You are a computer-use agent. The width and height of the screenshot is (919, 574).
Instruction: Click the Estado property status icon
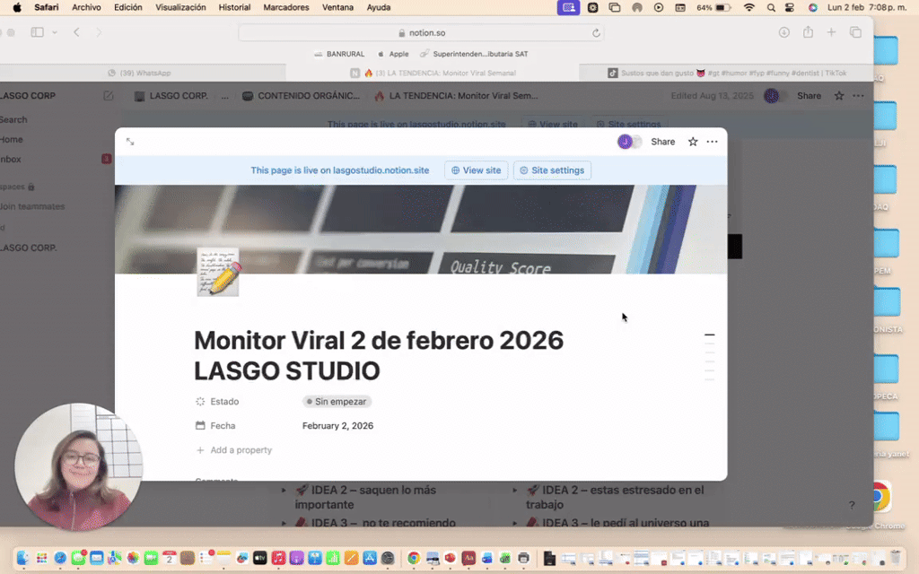[200, 402]
